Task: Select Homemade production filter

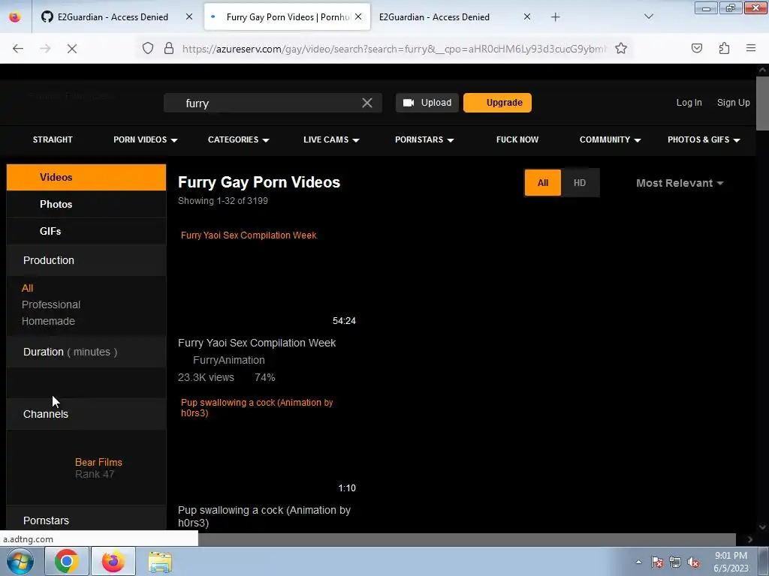Action: coord(48,321)
